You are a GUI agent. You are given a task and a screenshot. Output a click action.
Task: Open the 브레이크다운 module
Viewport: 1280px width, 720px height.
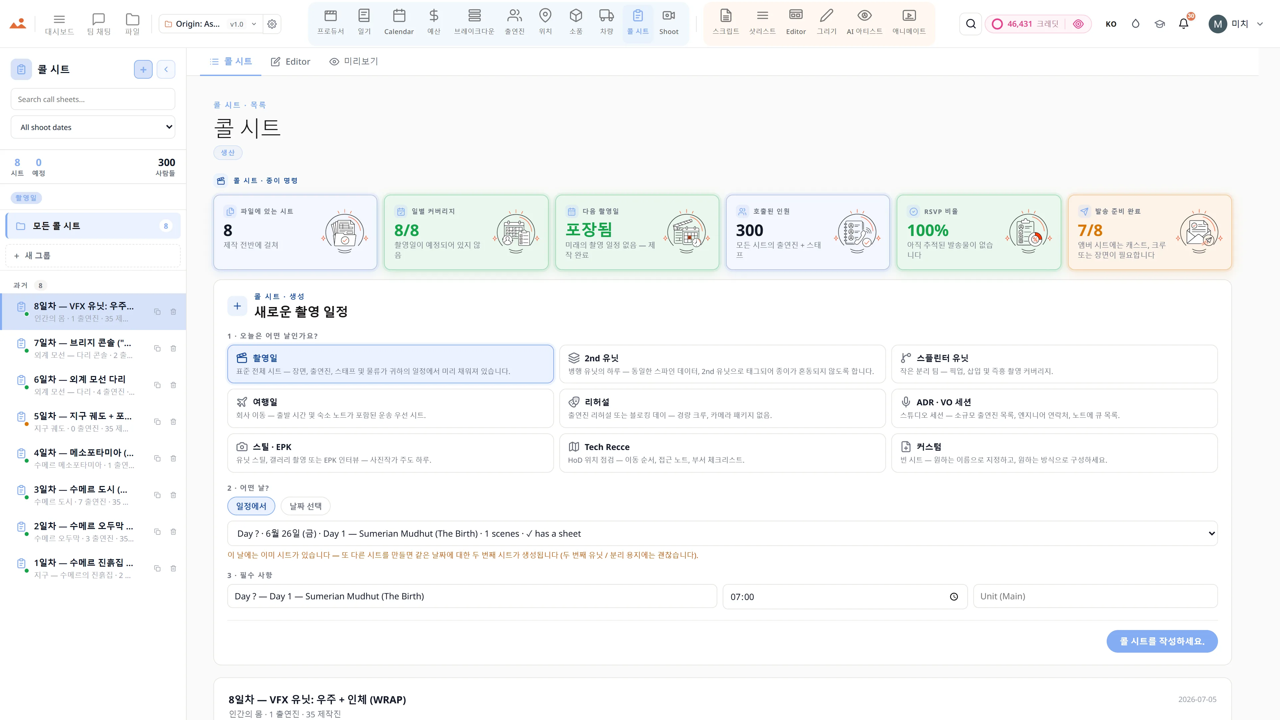point(474,23)
